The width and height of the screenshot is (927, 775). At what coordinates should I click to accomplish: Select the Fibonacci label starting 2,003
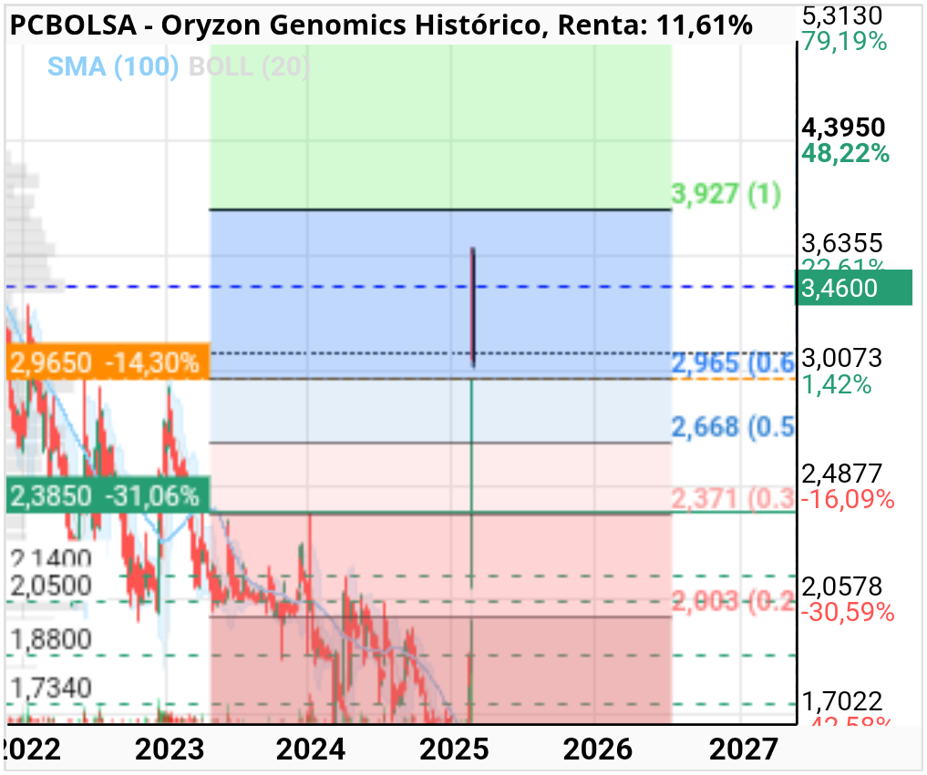click(x=733, y=601)
